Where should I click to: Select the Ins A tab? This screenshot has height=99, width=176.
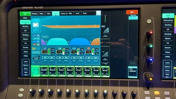[x=56, y=13]
